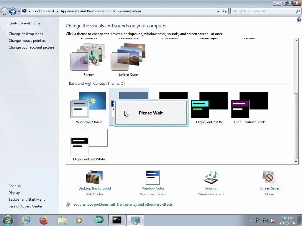The image size is (302, 226).
Task: Launch Firefox from the taskbar
Action: 44,220
